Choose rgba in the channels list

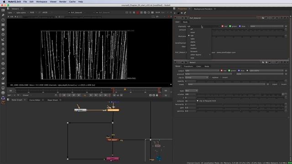(193, 39)
